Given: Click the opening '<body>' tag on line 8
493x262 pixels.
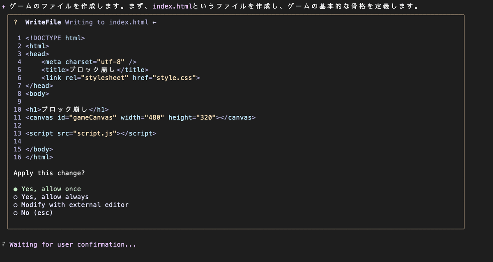Looking at the screenshot, I should (x=37, y=94).
